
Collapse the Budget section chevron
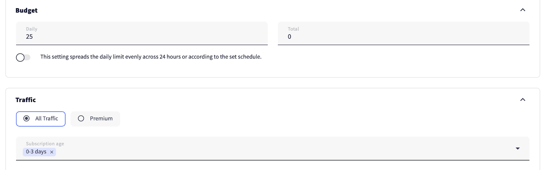[523, 10]
